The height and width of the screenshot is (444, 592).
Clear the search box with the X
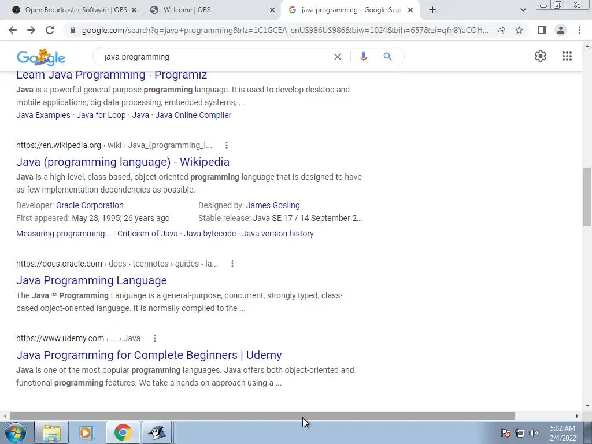tap(338, 57)
